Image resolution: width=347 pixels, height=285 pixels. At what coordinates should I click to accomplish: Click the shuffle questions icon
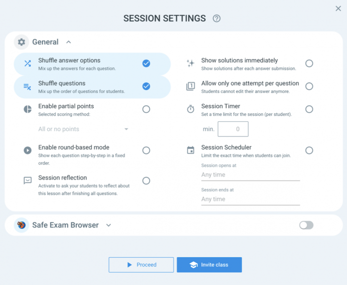tap(27, 87)
